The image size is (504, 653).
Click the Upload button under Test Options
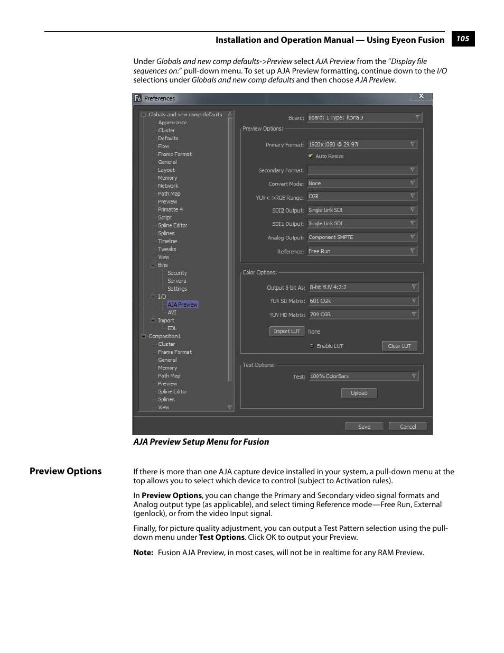coord(359,393)
